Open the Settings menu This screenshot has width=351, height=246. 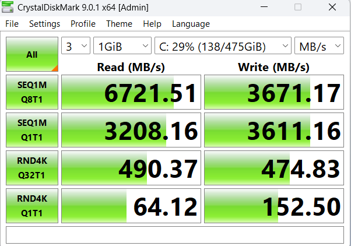click(x=44, y=24)
